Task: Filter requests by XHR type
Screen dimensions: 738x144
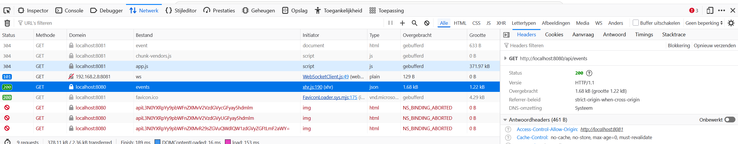Action: (x=501, y=23)
